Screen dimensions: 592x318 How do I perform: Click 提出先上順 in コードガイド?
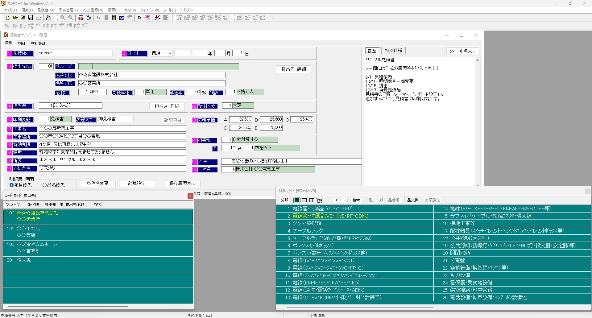click(54, 204)
